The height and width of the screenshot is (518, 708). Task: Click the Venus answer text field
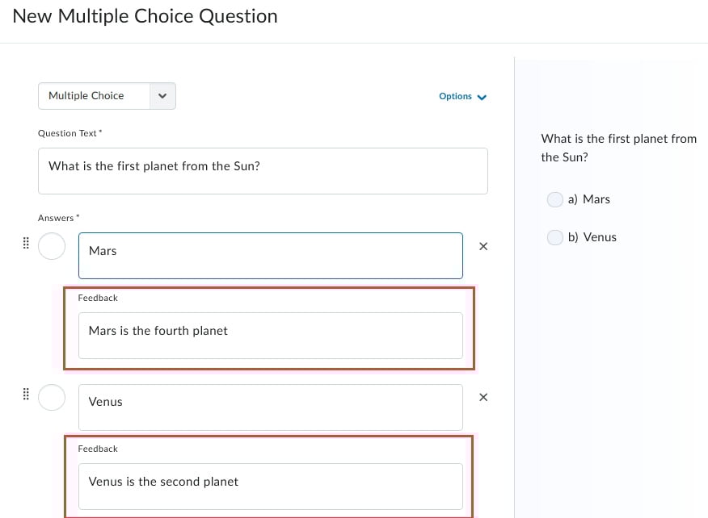point(270,407)
